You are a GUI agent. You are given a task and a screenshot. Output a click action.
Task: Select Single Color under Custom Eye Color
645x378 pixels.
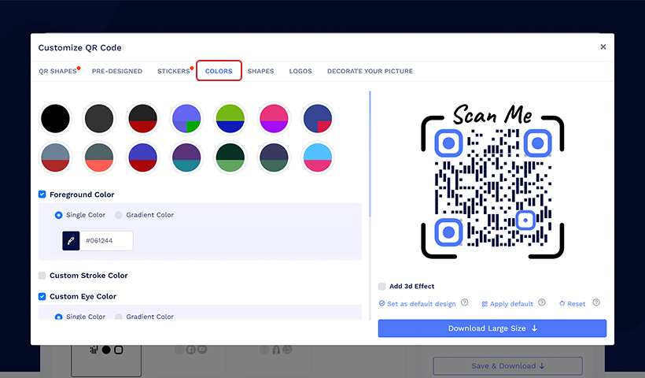(x=58, y=317)
